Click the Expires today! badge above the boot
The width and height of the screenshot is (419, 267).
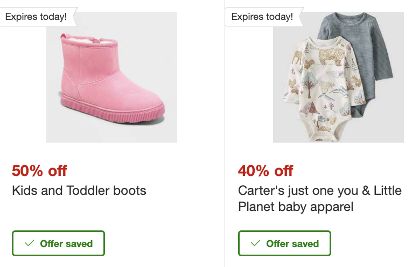coord(36,17)
